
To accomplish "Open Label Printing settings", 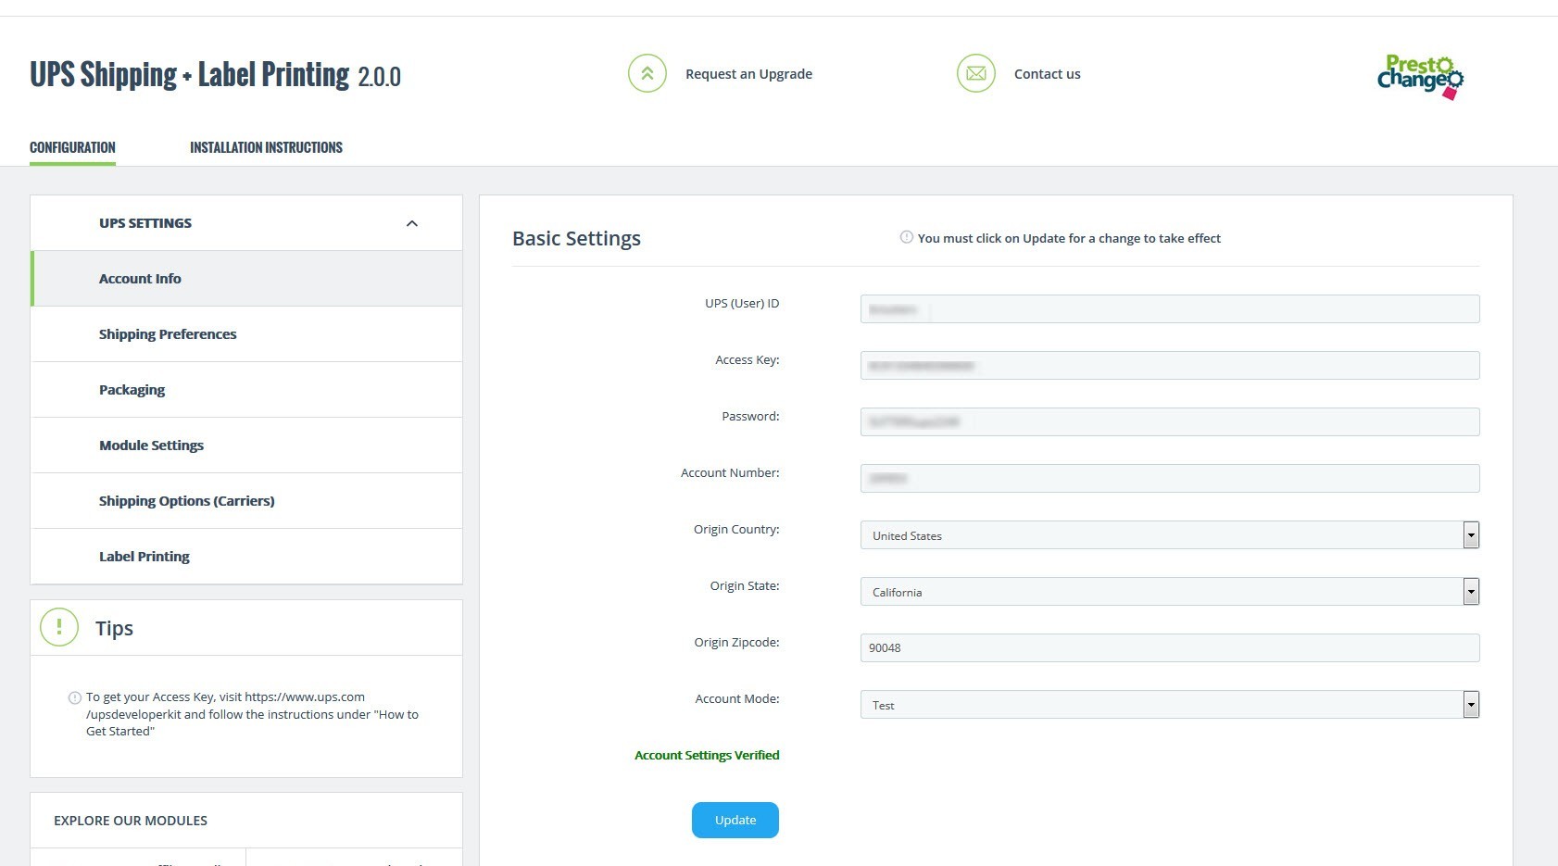I will [x=246, y=557].
